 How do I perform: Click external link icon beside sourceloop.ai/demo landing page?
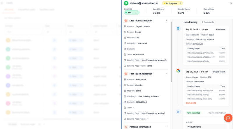(125, 60)
